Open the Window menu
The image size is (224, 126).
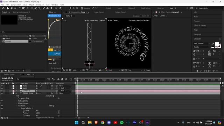tap(55, 5)
